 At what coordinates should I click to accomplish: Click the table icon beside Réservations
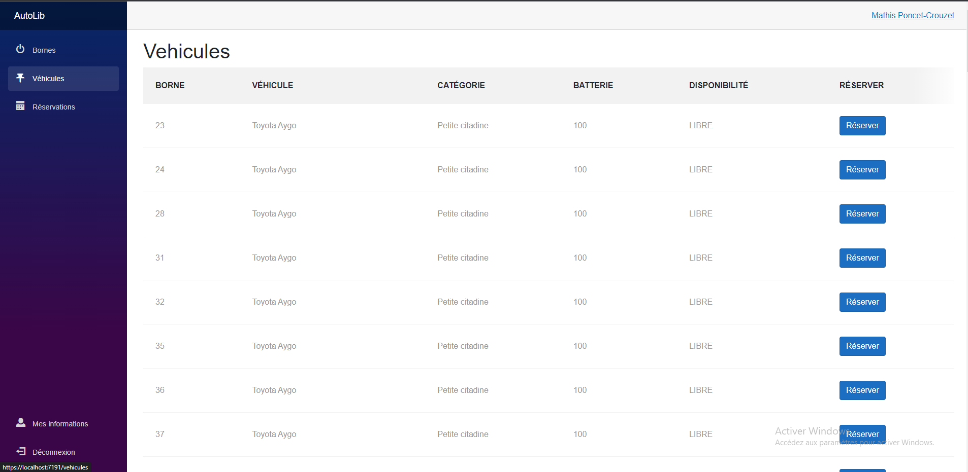coord(20,106)
